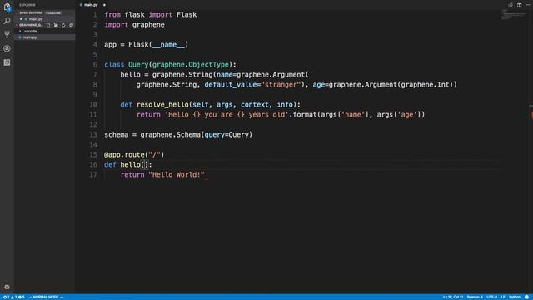Collapse the Open Editors section

click(31, 13)
